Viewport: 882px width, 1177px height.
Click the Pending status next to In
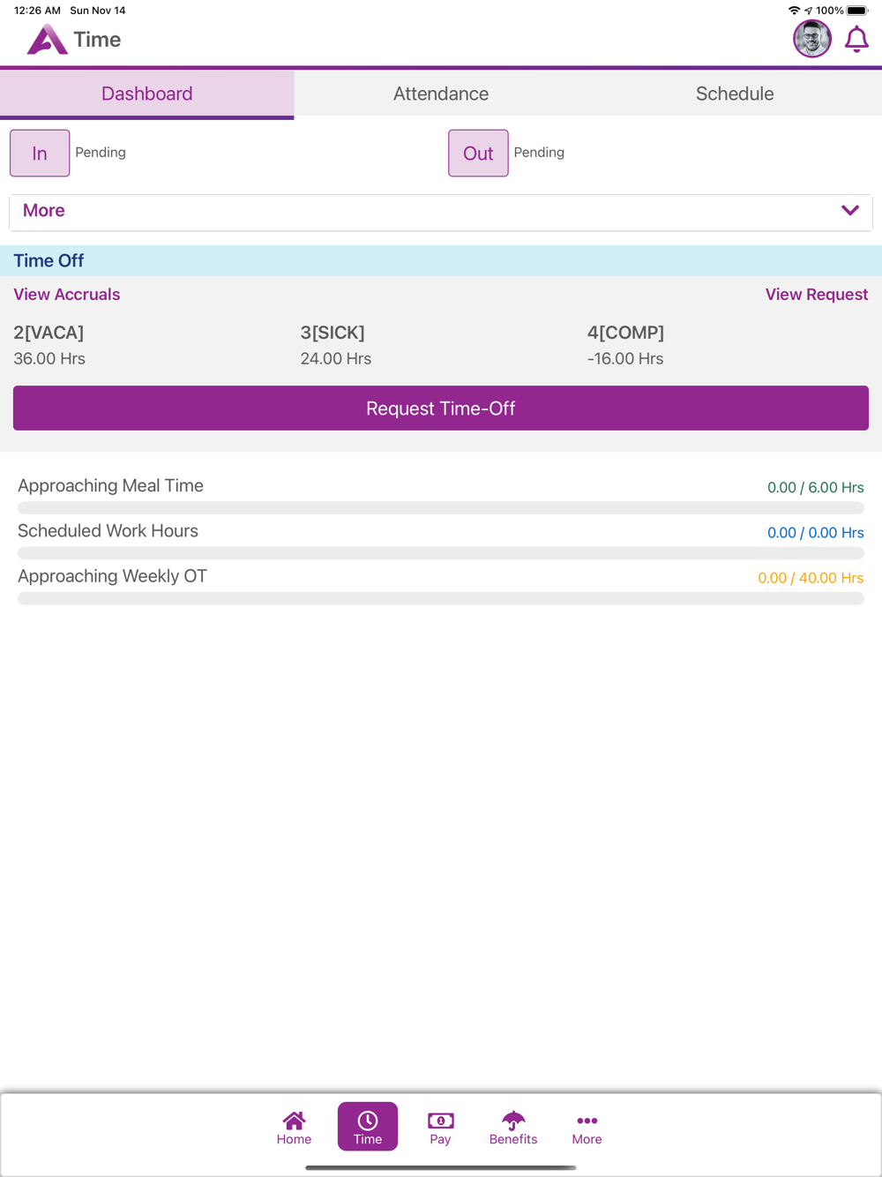[x=101, y=153]
